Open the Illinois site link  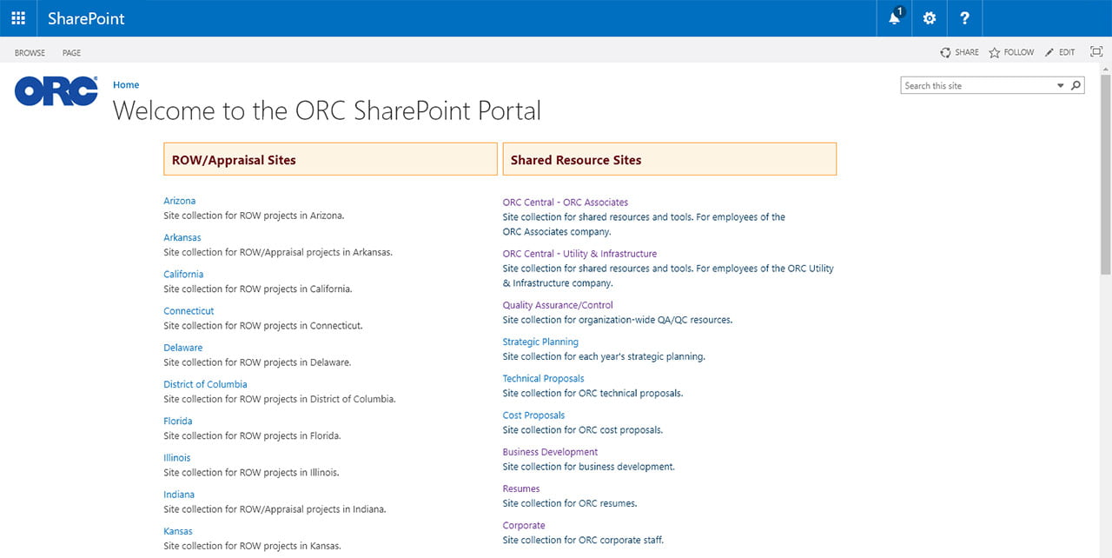(177, 457)
